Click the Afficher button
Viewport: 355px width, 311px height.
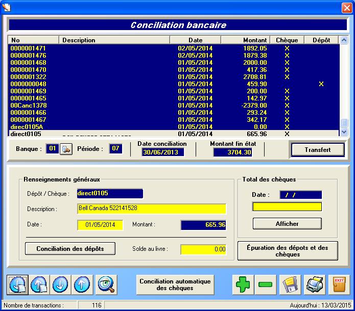(287, 223)
